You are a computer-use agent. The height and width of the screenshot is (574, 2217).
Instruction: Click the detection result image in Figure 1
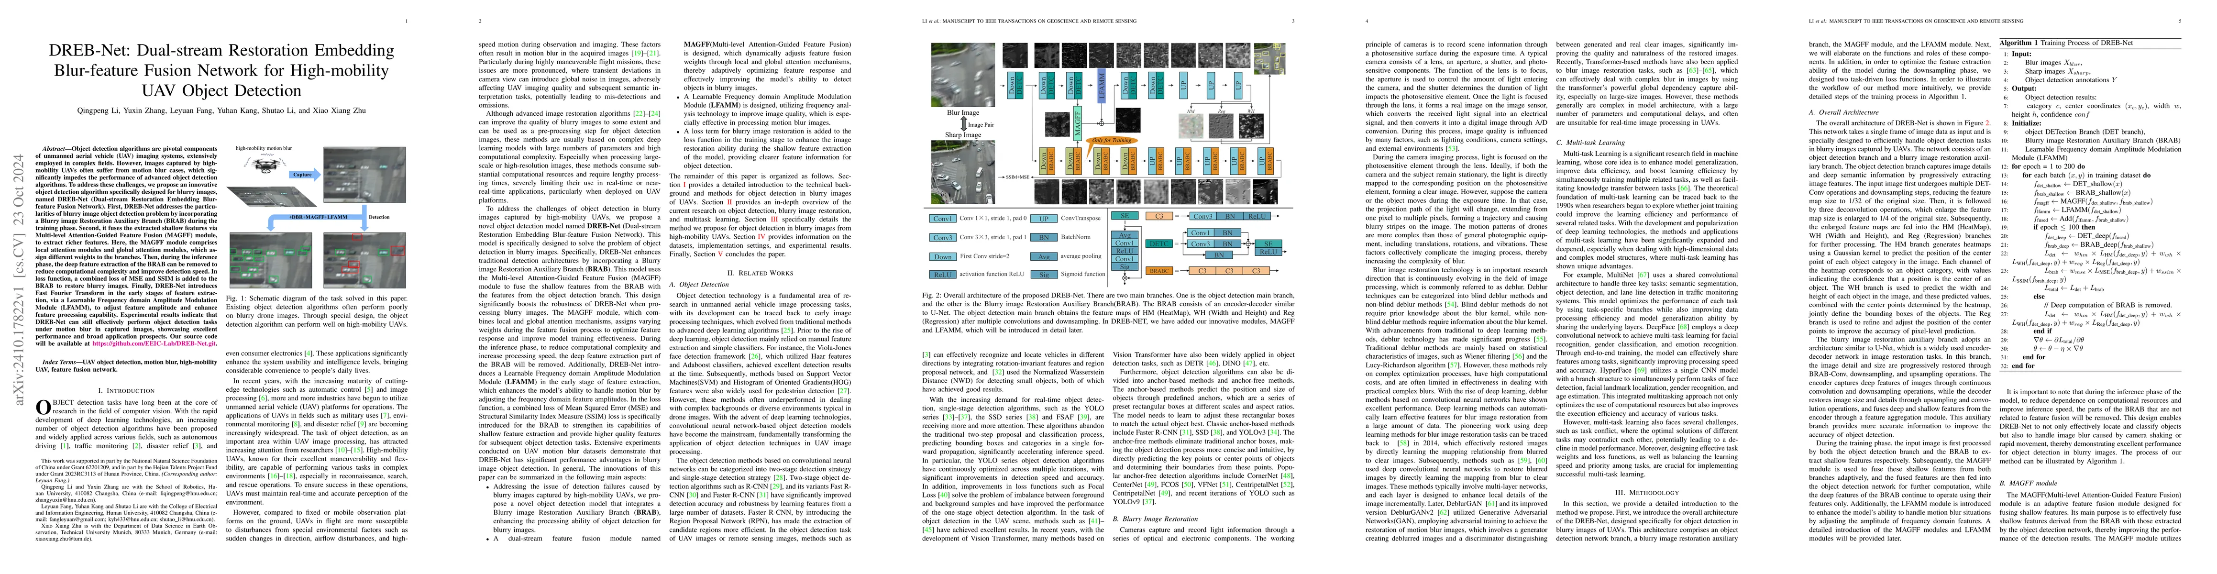pos(364,262)
